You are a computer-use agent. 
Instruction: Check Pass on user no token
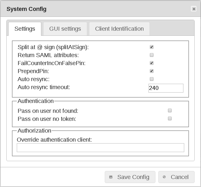coord(170,118)
